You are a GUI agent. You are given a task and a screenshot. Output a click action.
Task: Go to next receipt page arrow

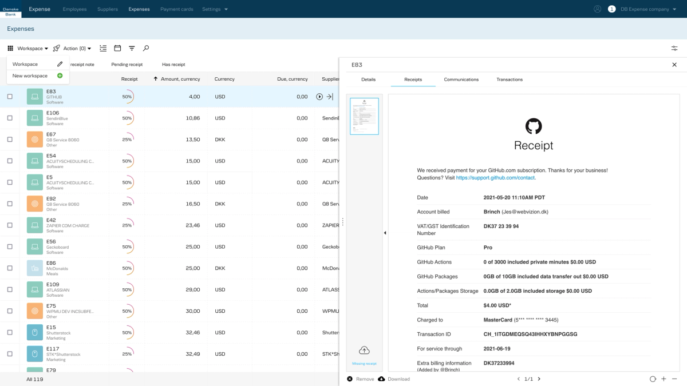click(539, 379)
